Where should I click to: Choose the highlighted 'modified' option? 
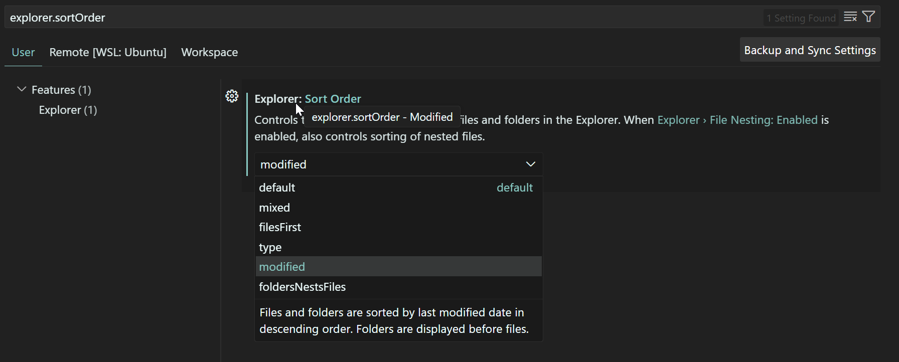point(282,267)
